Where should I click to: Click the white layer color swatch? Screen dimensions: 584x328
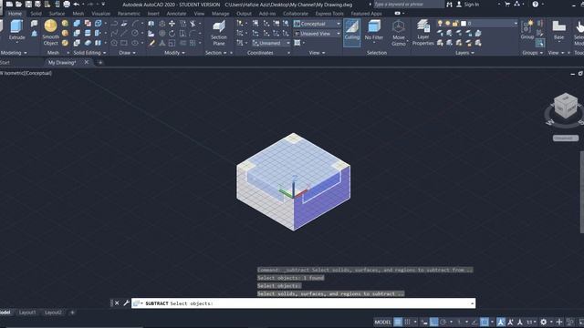click(x=464, y=24)
